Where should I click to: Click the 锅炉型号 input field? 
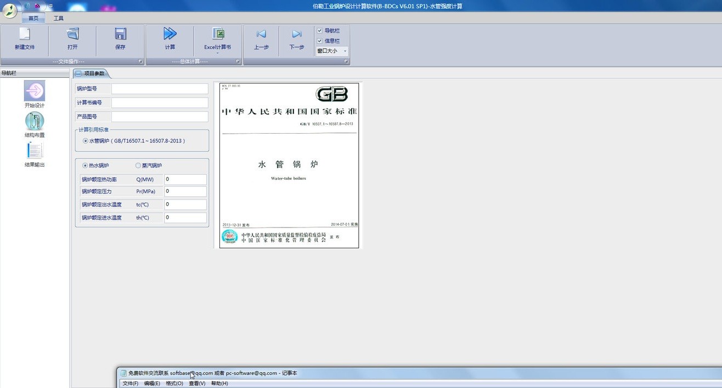[x=159, y=88]
